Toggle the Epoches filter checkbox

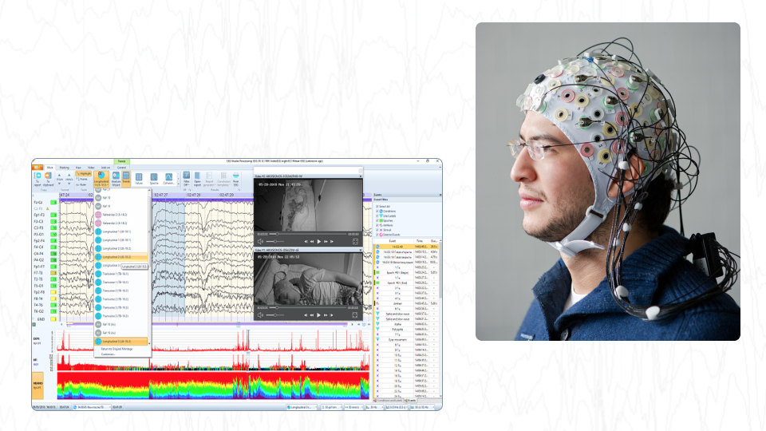tap(377, 220)
